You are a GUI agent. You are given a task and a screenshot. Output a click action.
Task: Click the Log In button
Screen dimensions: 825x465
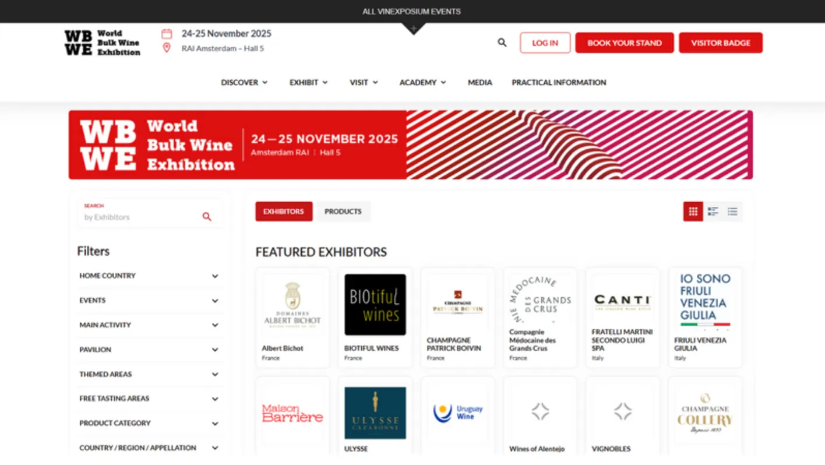click(545, 43)
